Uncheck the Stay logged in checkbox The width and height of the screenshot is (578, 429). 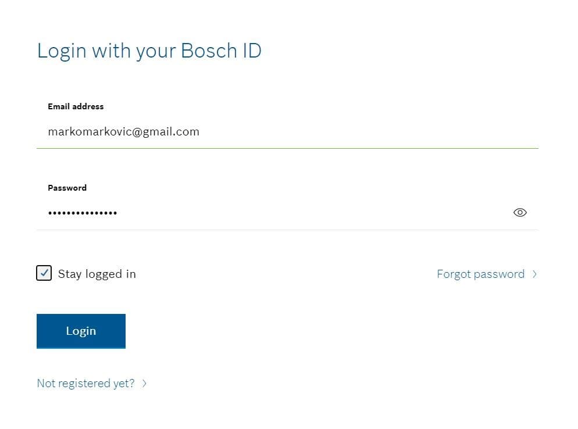[x=44, y=273]
